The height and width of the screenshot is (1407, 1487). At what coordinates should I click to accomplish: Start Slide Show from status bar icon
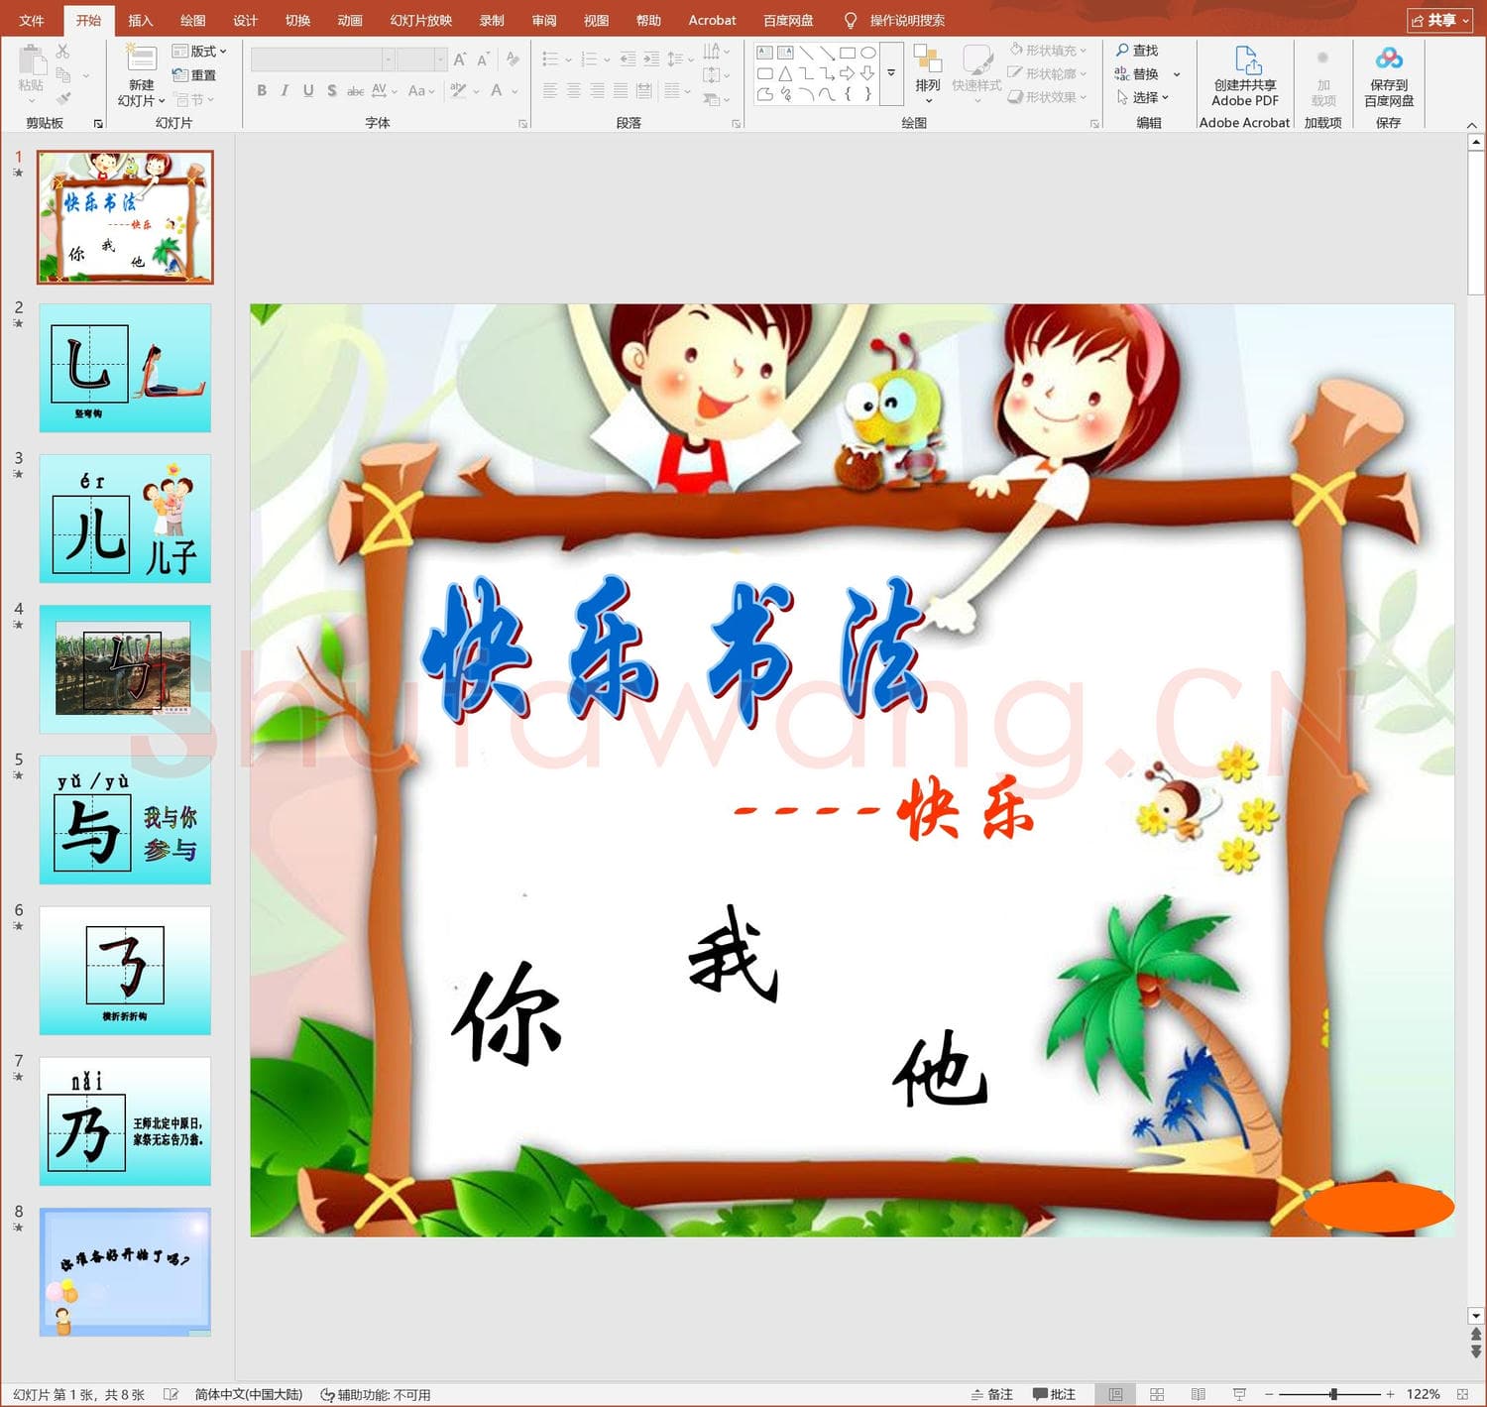[1239, 1394]
